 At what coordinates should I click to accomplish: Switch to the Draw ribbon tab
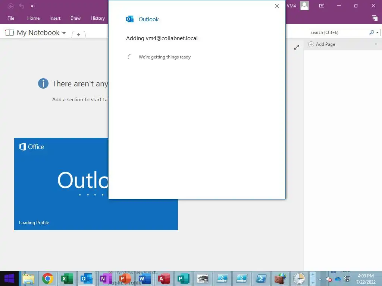(75, 18)
